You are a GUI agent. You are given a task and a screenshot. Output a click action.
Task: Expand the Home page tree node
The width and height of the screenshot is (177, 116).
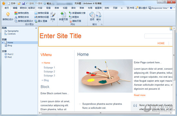(3, 43)
